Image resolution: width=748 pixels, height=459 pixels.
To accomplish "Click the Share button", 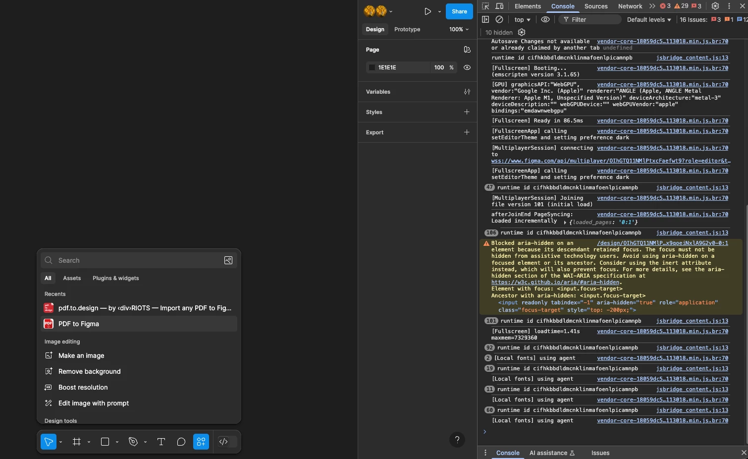I will (459, 11).
